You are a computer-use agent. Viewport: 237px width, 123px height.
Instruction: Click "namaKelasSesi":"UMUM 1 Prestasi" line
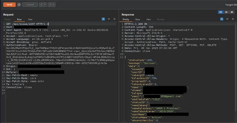(156, 108)
